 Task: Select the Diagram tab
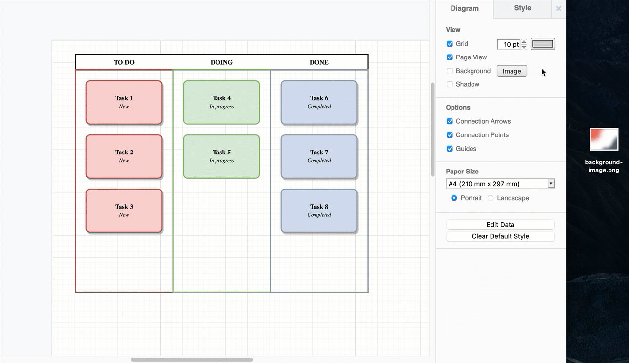(x=464, y=8)
